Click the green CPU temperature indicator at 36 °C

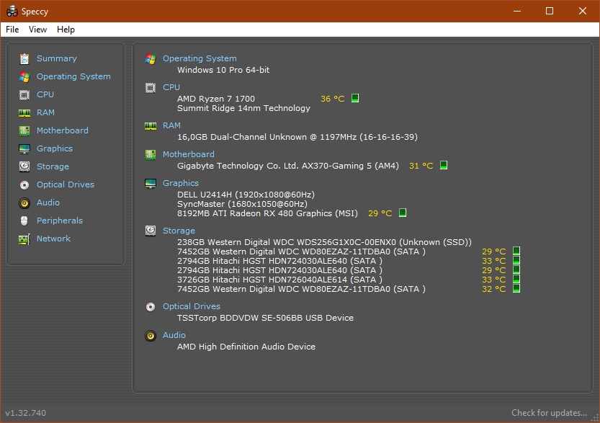click(355, 98)
